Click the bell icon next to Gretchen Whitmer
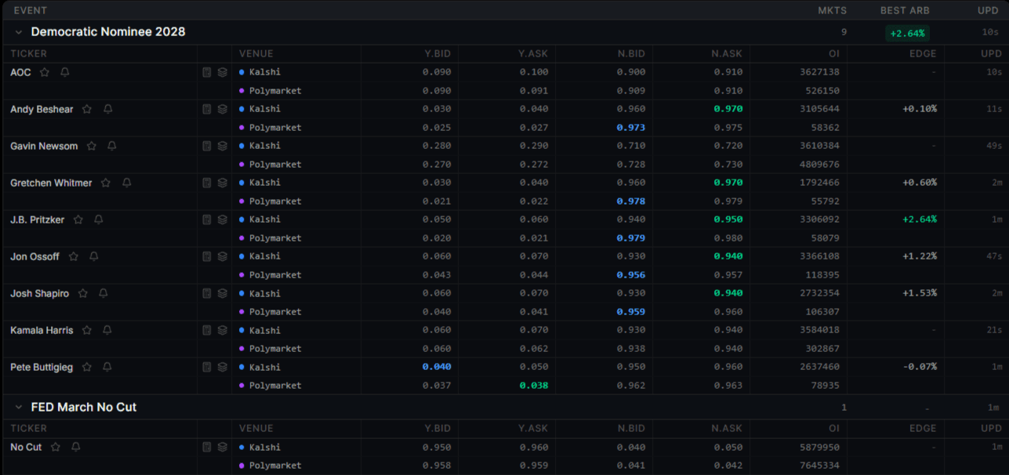 pyautogui.click(x=126, y=183)
